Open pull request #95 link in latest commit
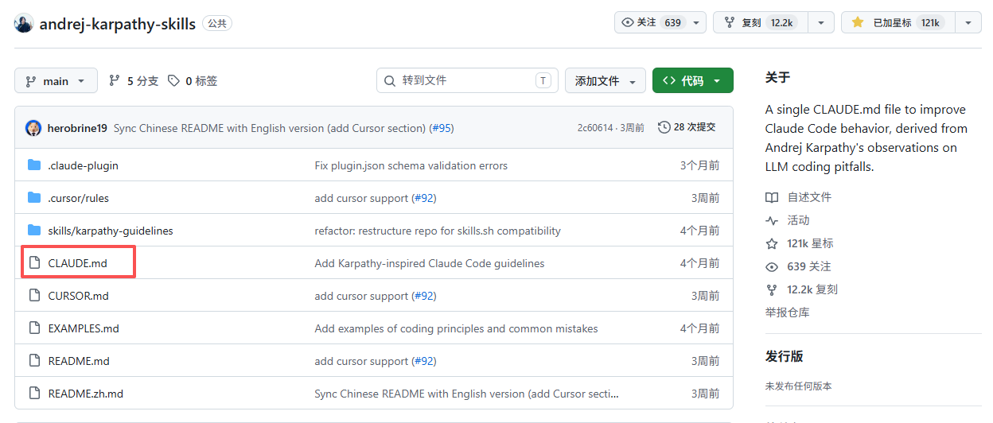The image size is (993, 423). (442, 128)
